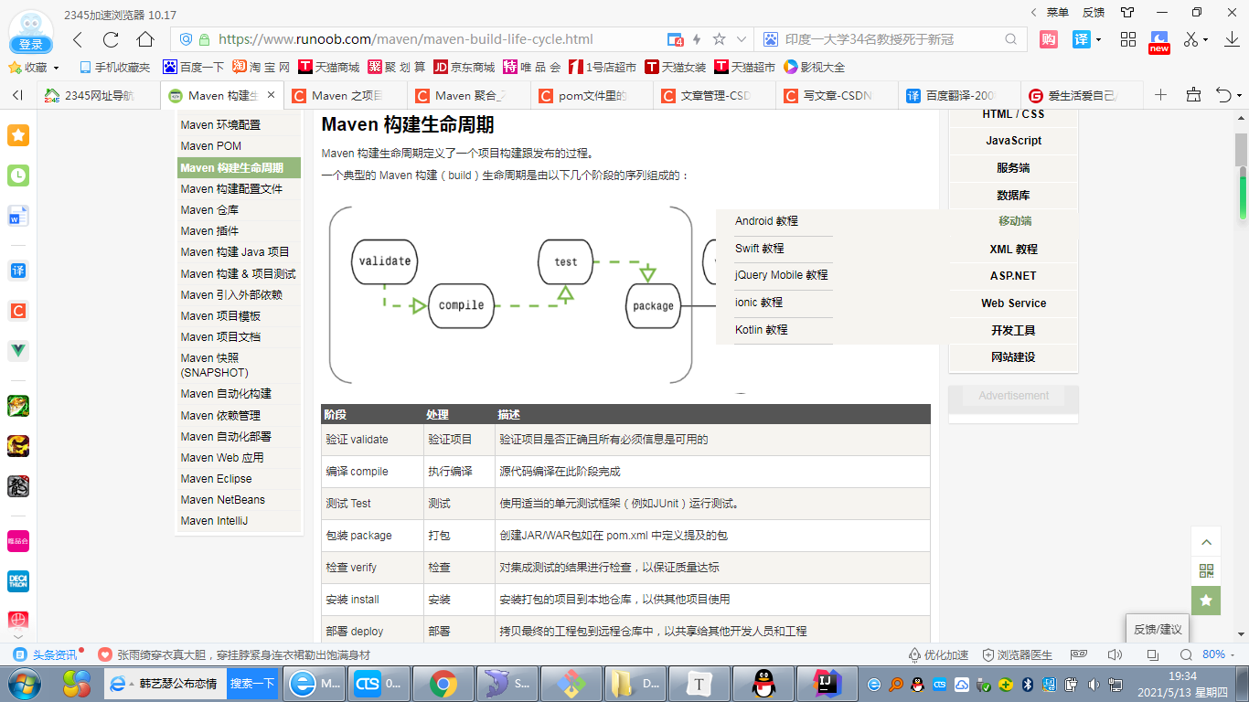Expand the screenshot tool dropdown arrow
1249x702 pixels.
pyautogui.click(x=1205, y=39)
